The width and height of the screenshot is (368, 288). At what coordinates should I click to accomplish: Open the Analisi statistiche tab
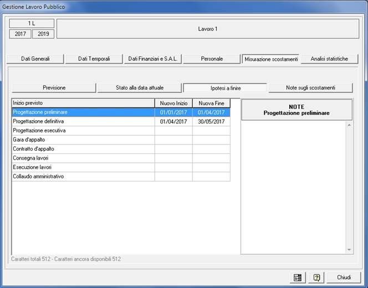329,59
